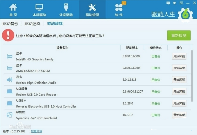Open the 首页 home icon
Screen dimensions: 197x135
tap(13, 7)
